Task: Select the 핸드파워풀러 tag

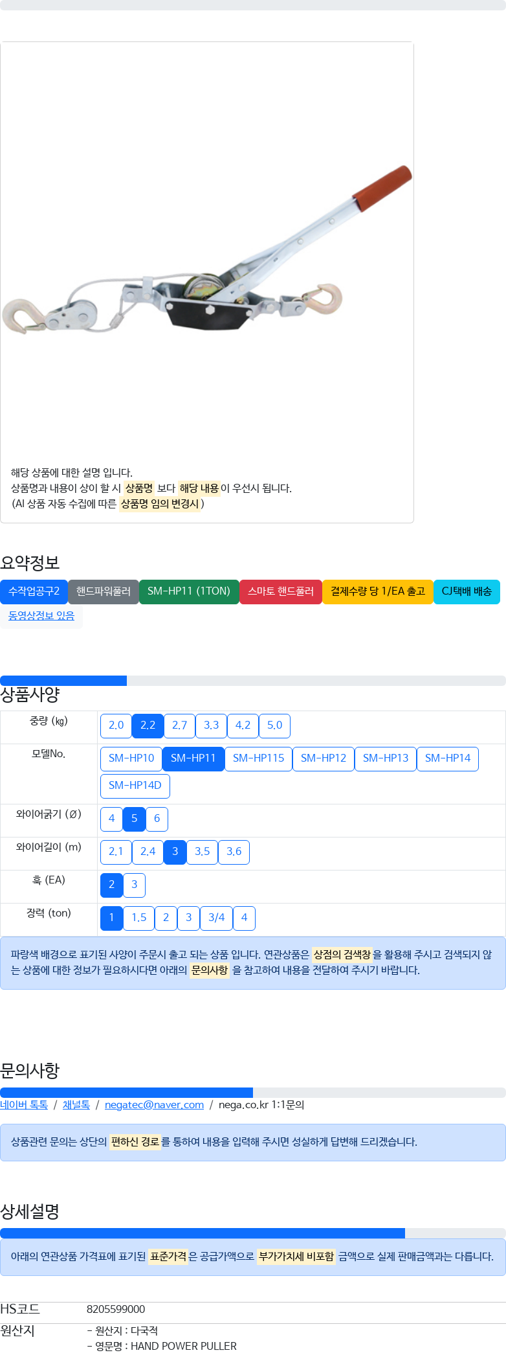Action: pos(104,591)
